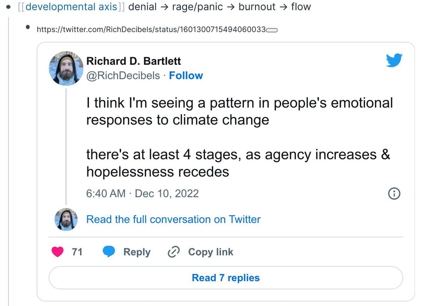Click the Read 7 replies button
This screenshot has width=425, height=306.
[226, 278]
